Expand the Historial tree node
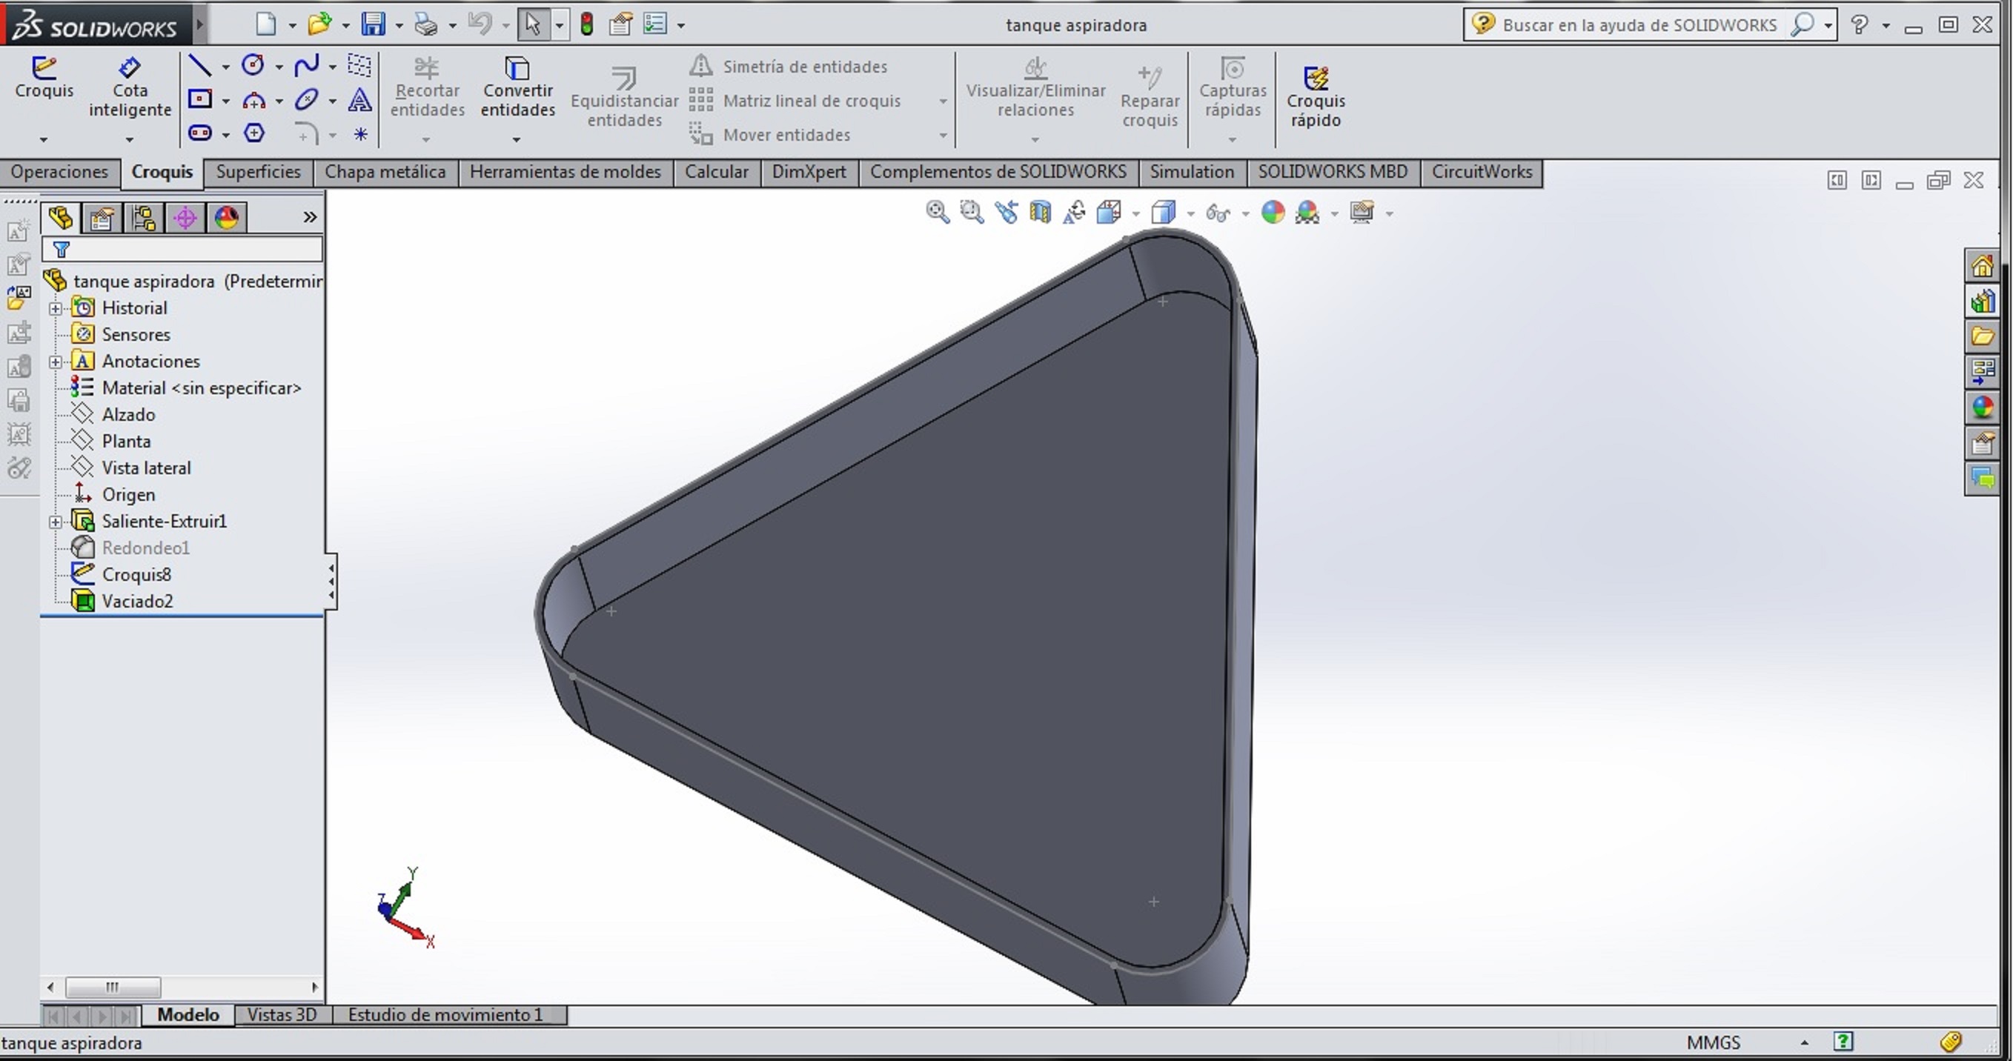This screenshot has height=1061, width=2013. coord(56,309)
